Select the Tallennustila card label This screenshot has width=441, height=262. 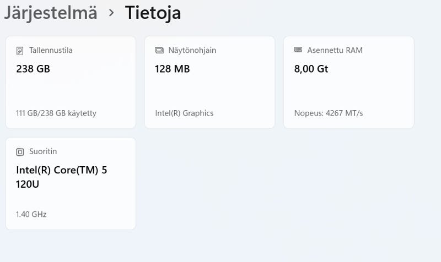point(51,50)
